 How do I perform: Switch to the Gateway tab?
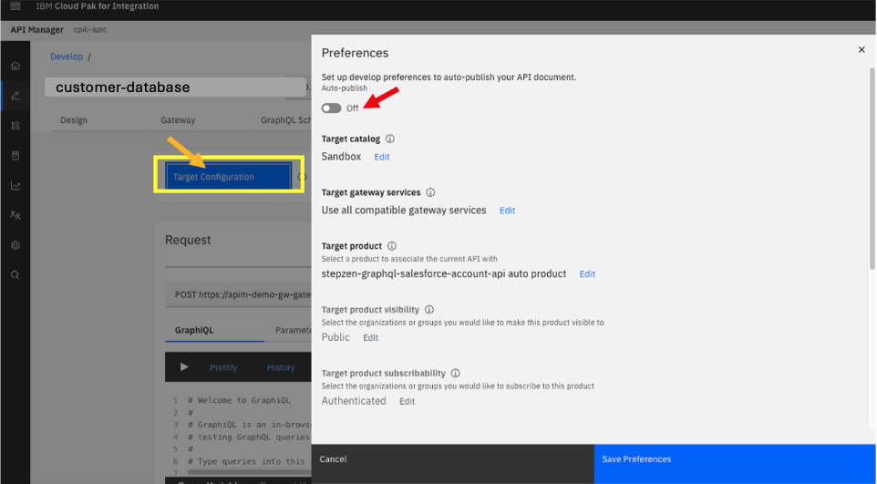point(178,120)
